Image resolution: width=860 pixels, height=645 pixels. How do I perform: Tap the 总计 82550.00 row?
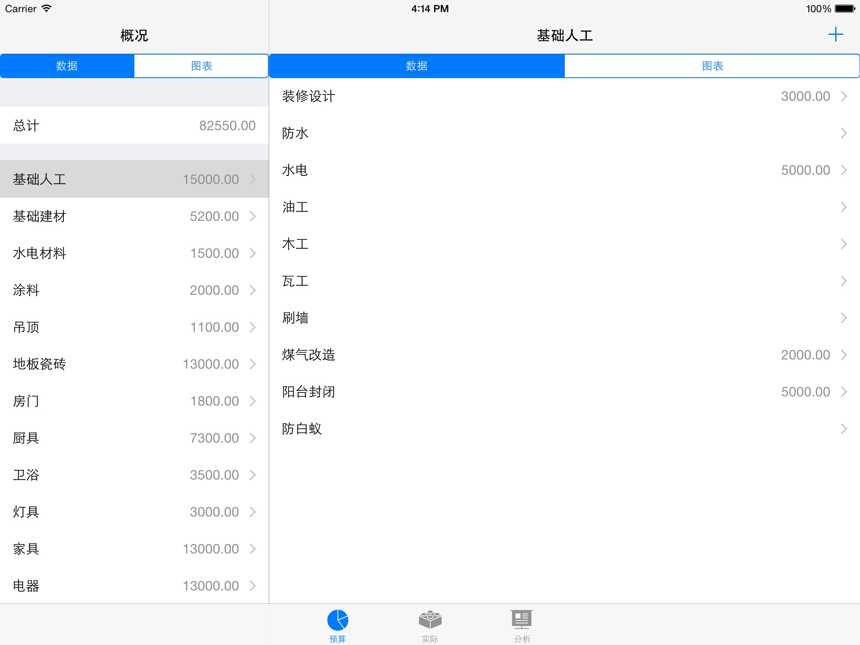tap(134, 126)
